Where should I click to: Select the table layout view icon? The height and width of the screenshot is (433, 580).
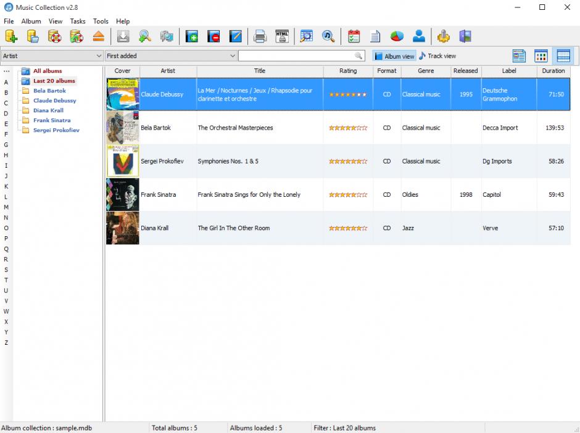point(563,56)
